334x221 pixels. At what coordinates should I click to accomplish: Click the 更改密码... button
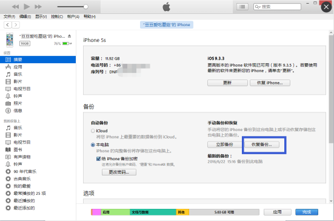click(119, 172)
